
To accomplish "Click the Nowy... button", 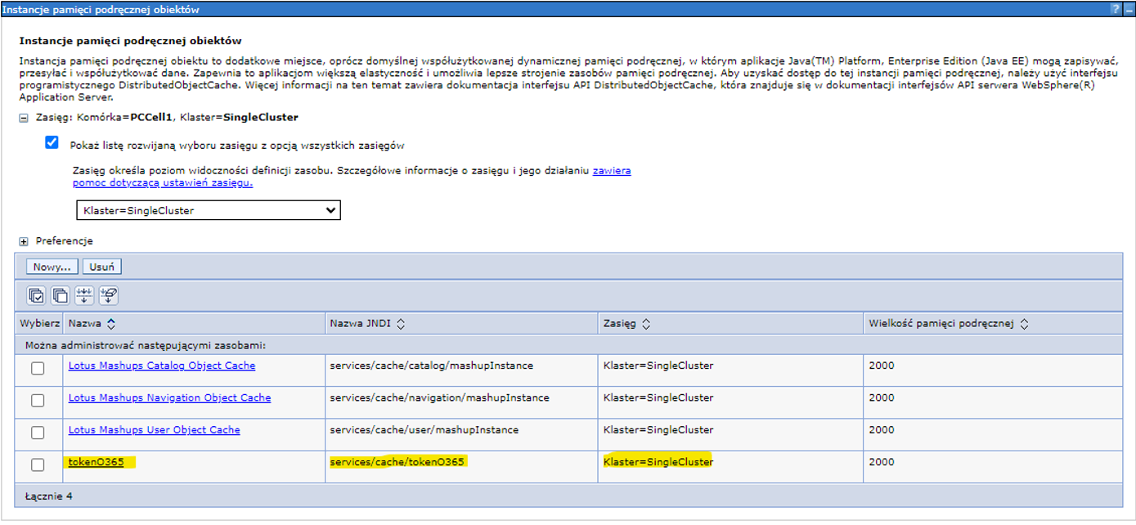I will pos(53,267).
